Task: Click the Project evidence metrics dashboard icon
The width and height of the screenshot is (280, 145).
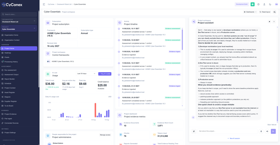Action: coord(120,115)
